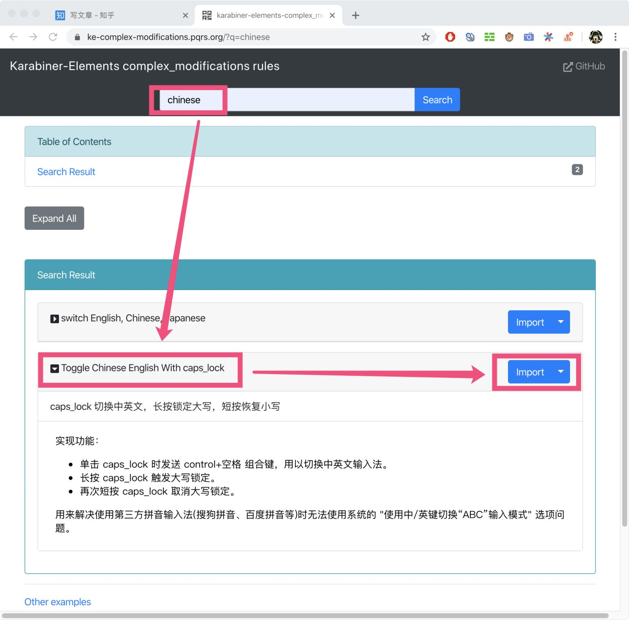
Task: Close the 写文章 - 知乎 tab
Action: point(185,15)
